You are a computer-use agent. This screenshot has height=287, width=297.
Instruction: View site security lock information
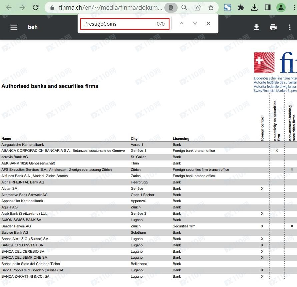coord(52,7)
